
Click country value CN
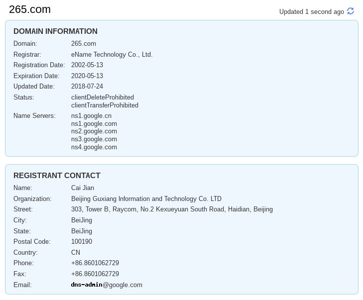(76, 252)
